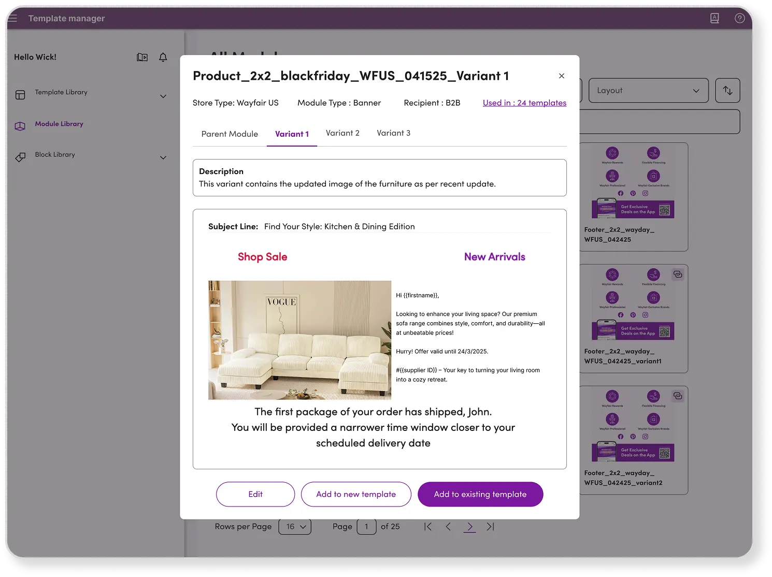Jump to first page arrow
772x577 pixels.
click(427, 526)
